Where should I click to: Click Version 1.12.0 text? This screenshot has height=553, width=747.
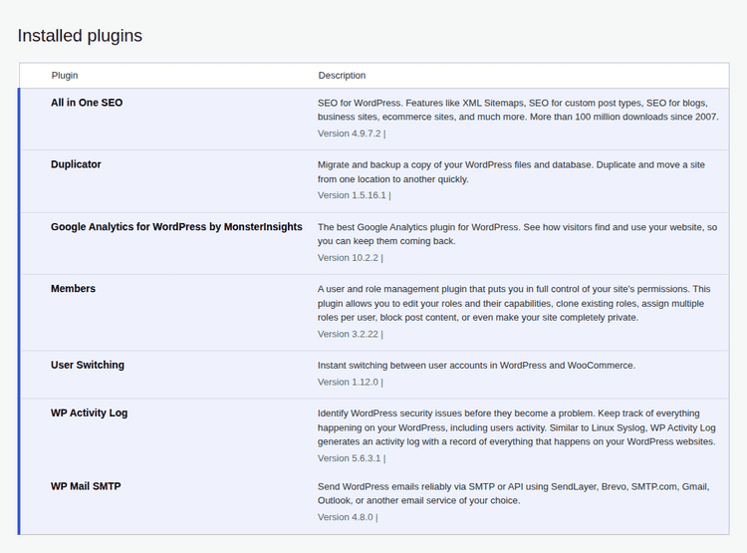348,383
